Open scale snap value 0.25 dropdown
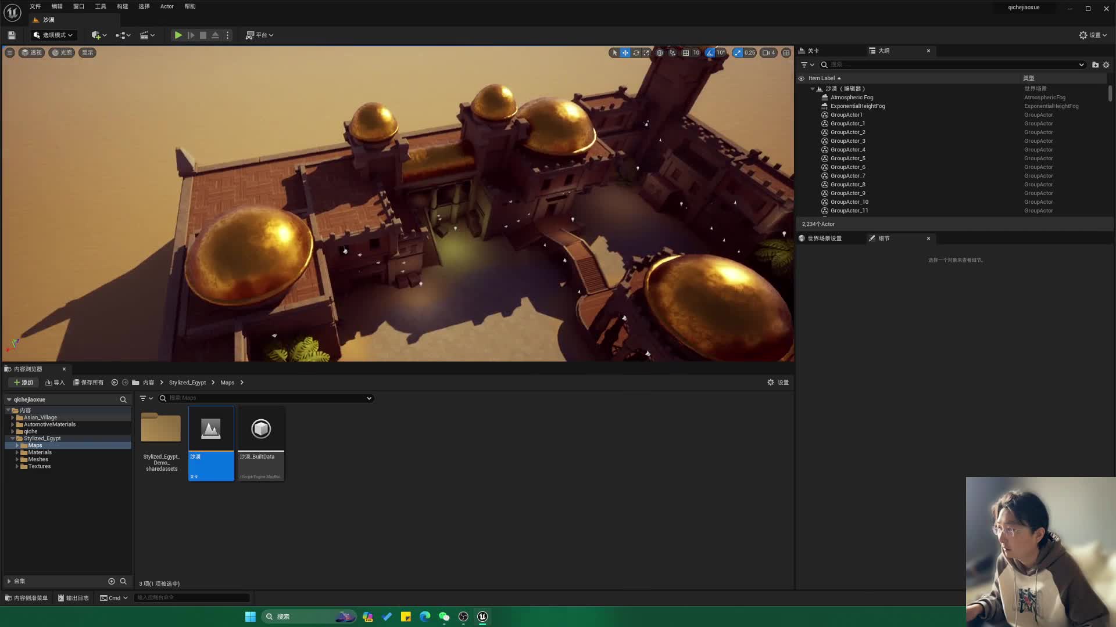Screen dimensions: 1116x627 click(x=750, y=53)
